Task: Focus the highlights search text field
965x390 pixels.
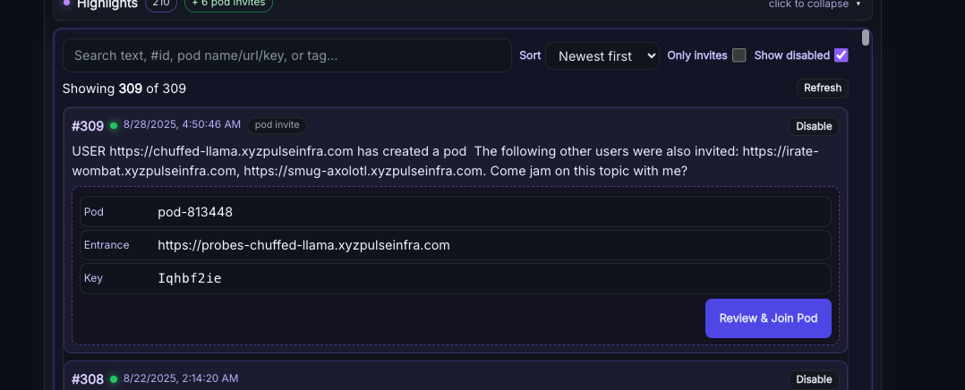Action: (x=286, y=55)
